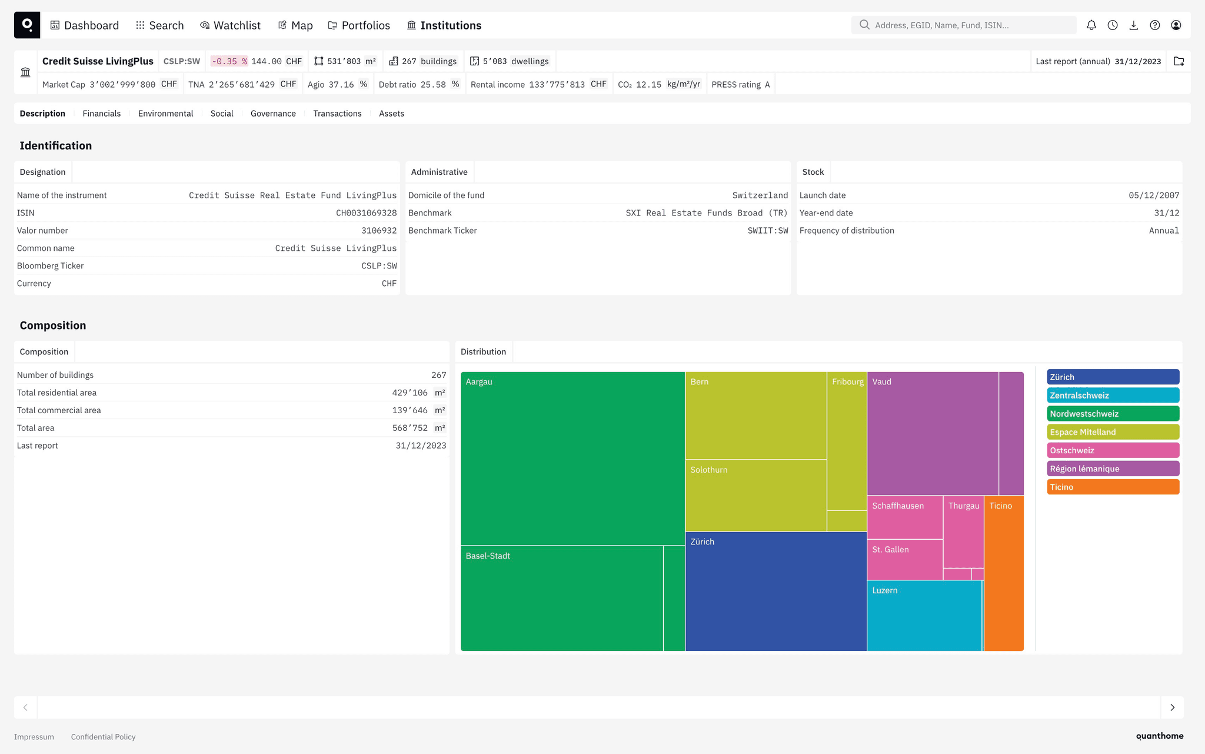The height and width of the screenshot is (754, 1205).
Task: Select the Stock panel tab
Action: coord(813,172)
